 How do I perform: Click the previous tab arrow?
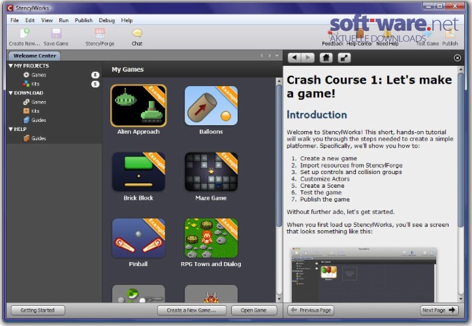click(x=262, y=55)
